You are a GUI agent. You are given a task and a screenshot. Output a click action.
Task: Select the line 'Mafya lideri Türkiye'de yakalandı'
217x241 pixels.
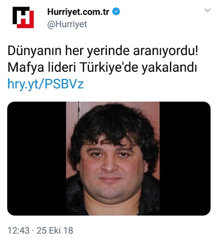coord(102,68)
